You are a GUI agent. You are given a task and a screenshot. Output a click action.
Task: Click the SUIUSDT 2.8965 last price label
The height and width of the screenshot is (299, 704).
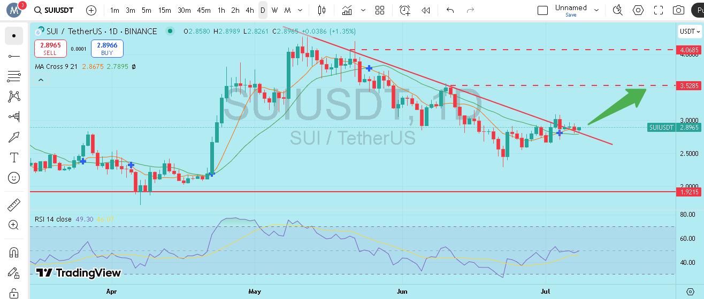coord(674,127)
